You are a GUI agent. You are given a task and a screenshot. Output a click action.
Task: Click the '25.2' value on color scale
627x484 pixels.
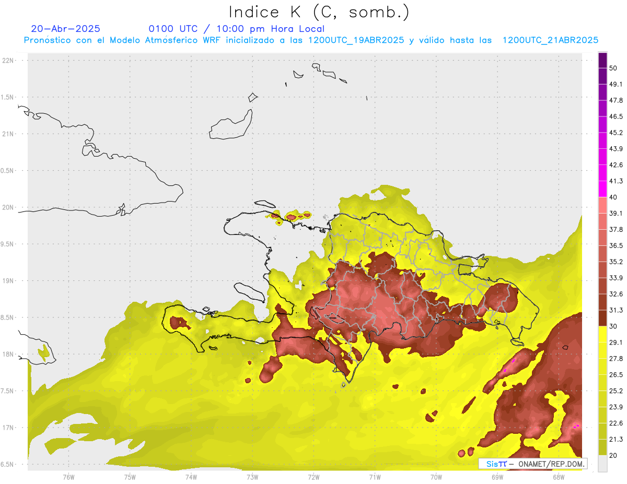pos(616,391)
